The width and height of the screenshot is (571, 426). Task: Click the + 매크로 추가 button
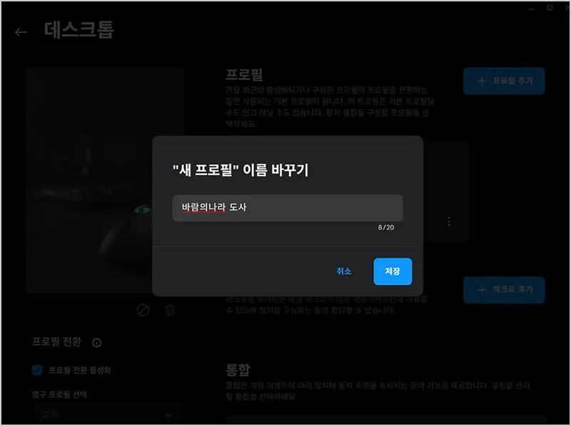click(503, 290)
